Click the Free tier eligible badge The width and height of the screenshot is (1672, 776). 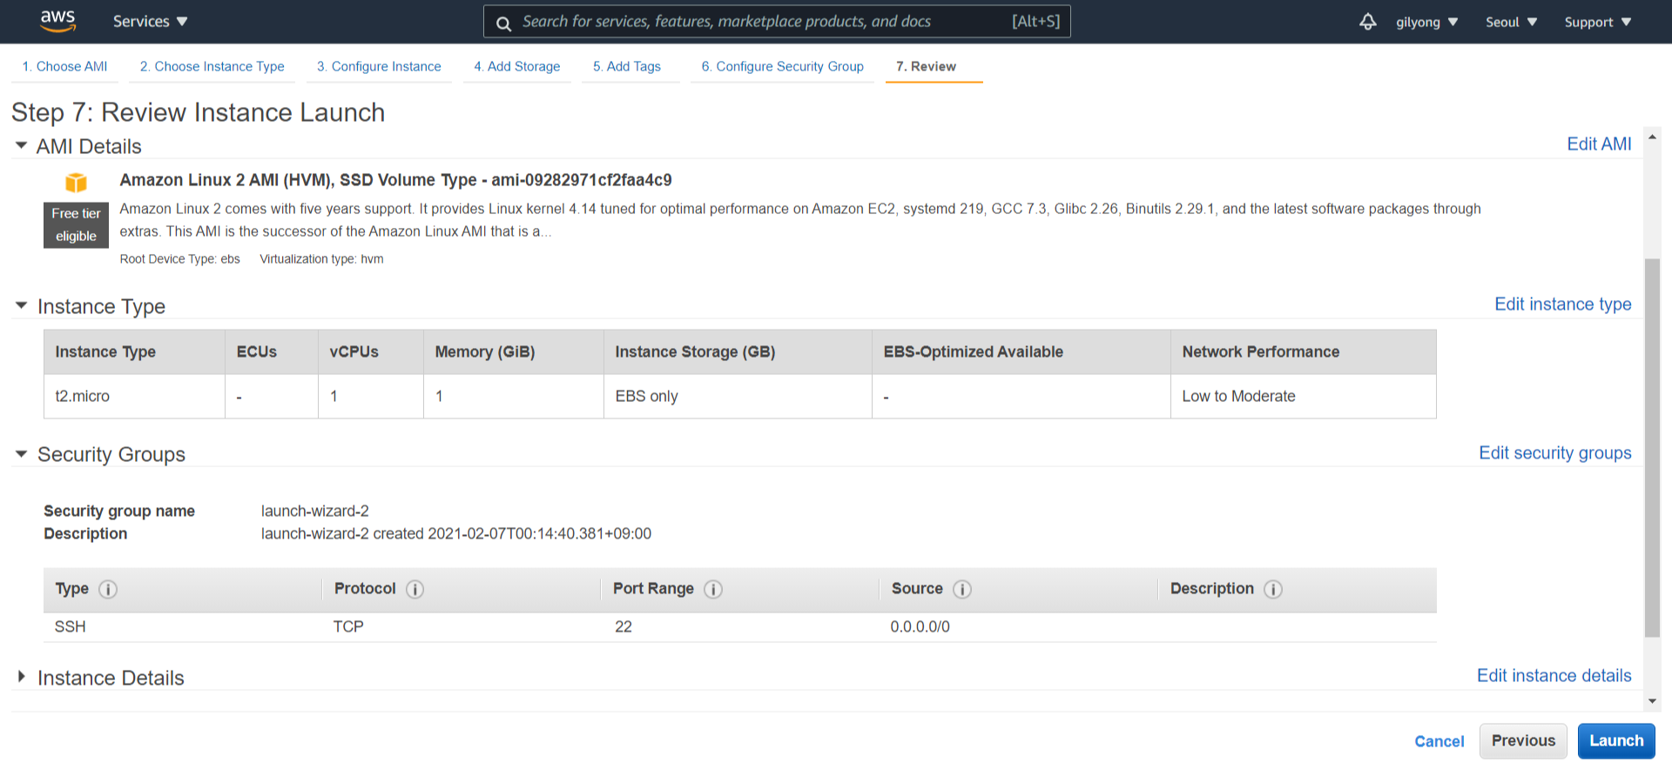77,224
